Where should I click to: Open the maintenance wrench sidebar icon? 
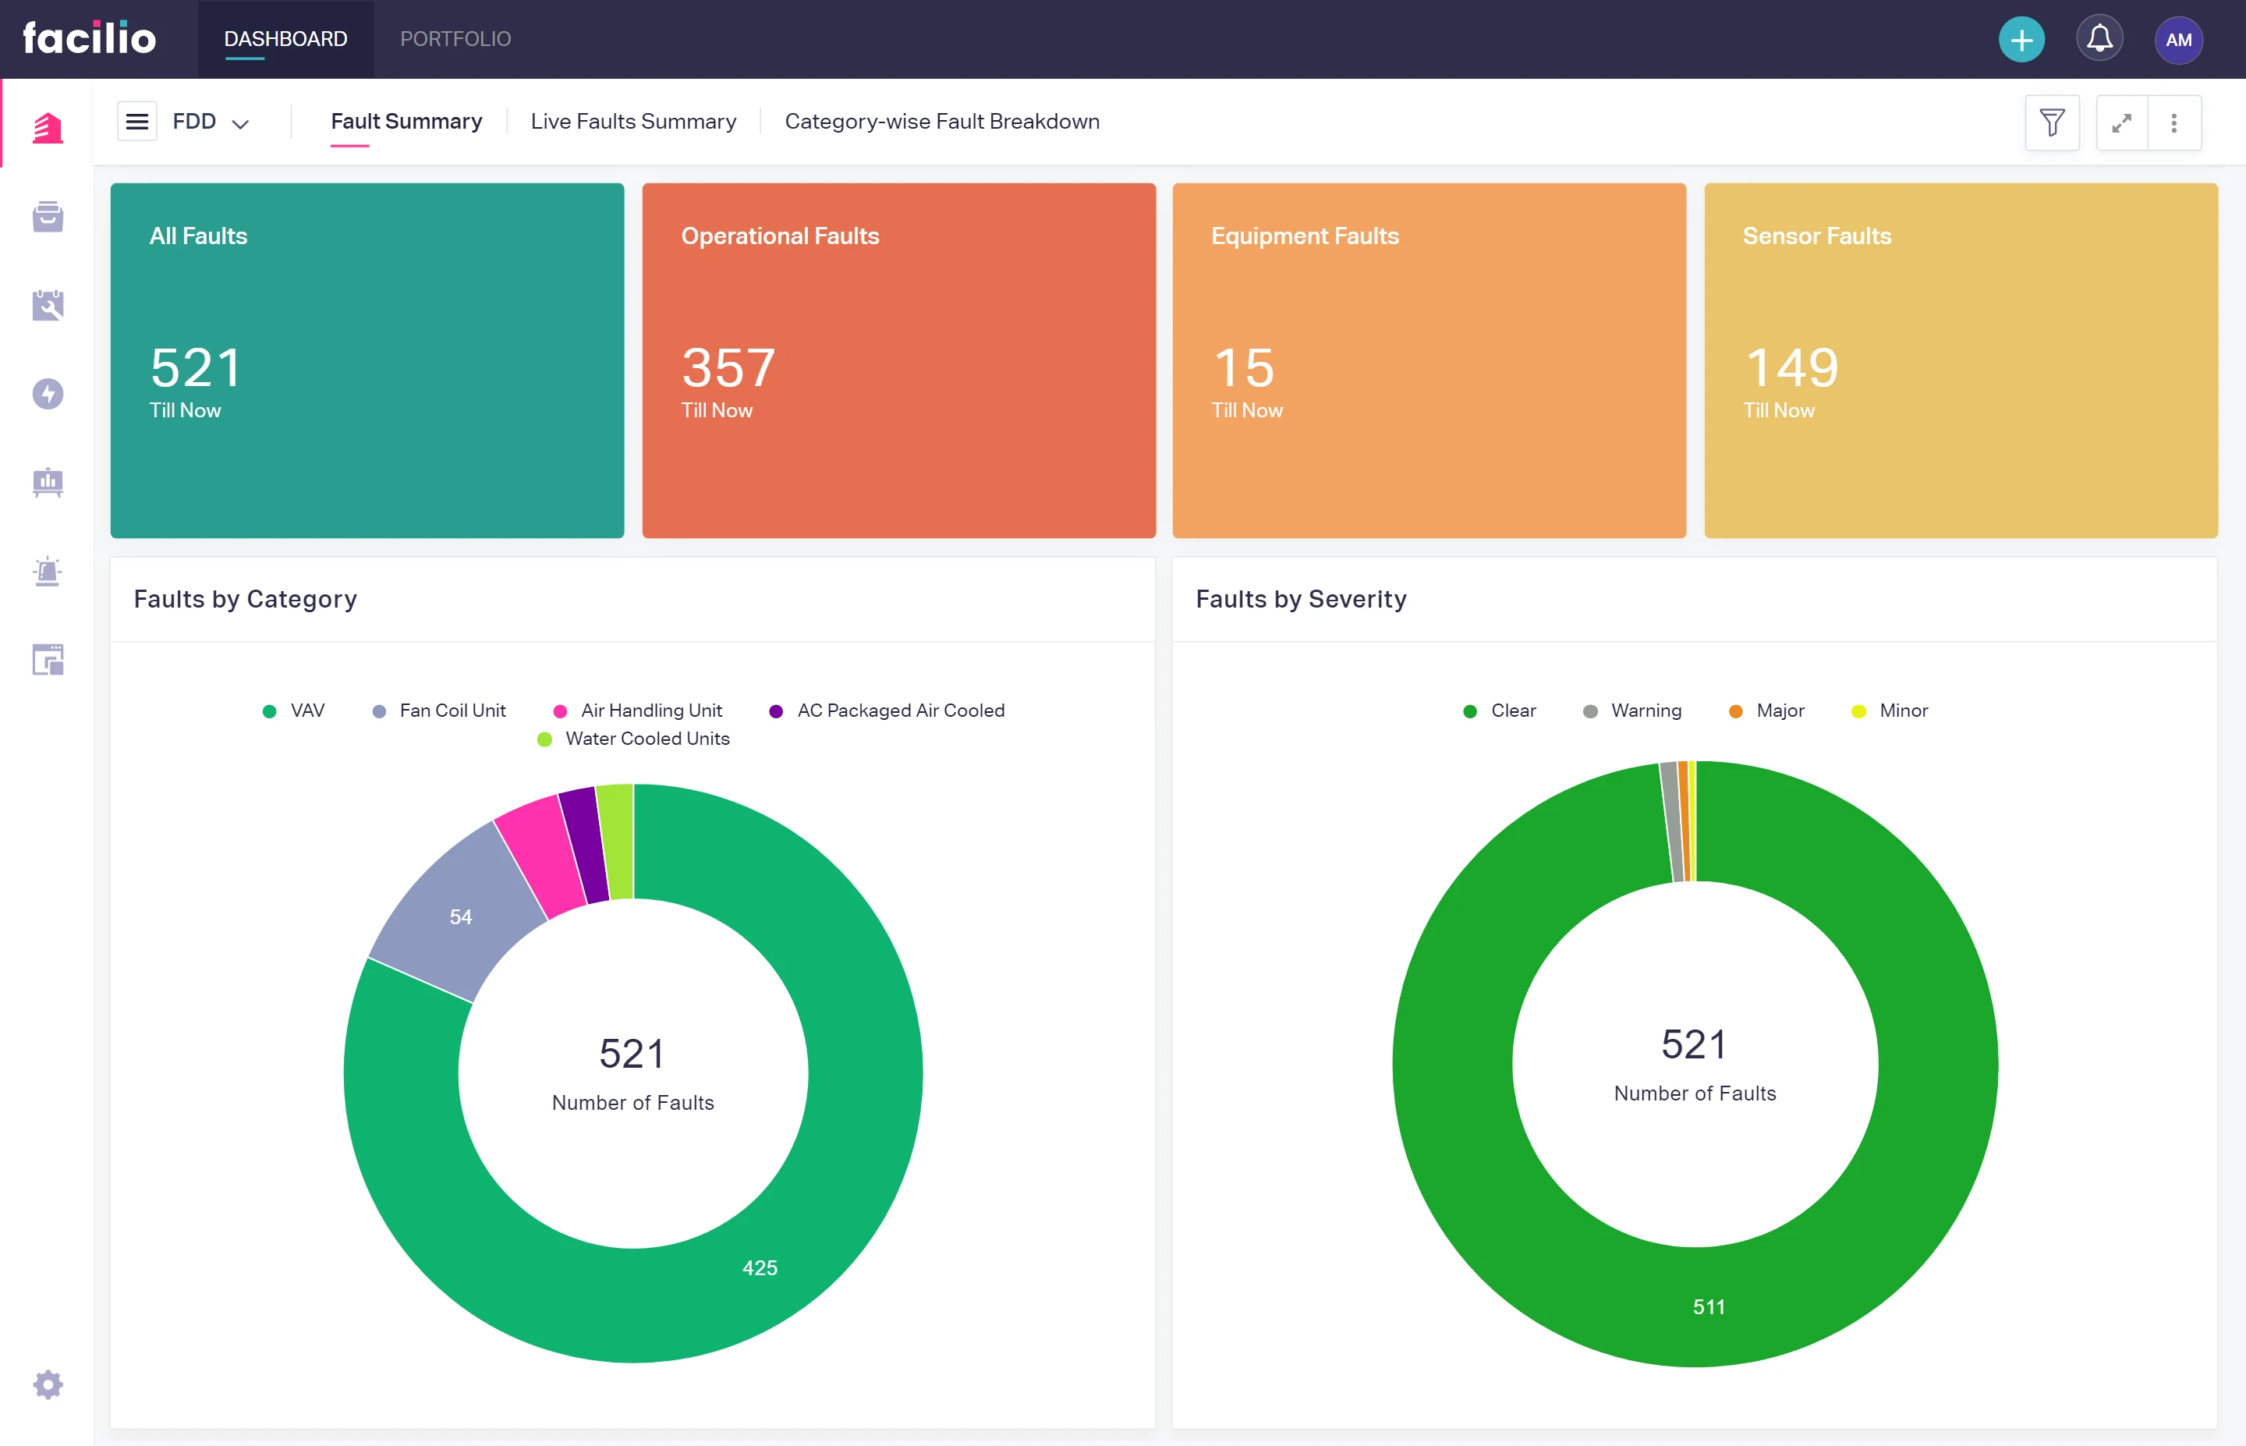[x=48, y=305]
